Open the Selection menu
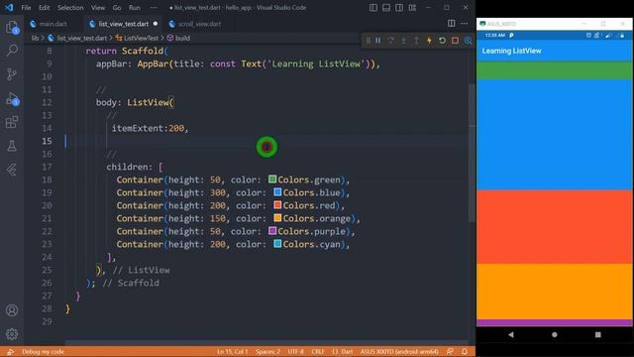Image resolution: width=634 pixels, height=357 pixels. (70, 8)
